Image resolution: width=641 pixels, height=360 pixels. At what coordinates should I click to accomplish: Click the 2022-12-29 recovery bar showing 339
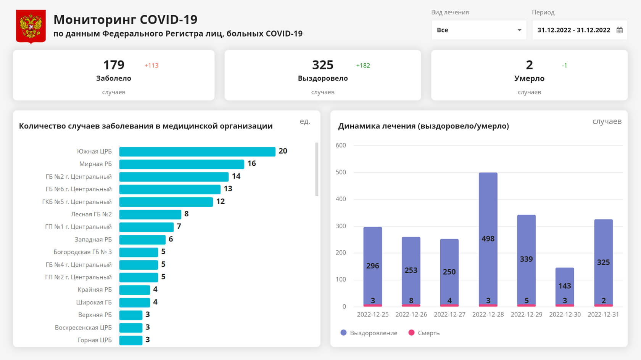point(527,259)
